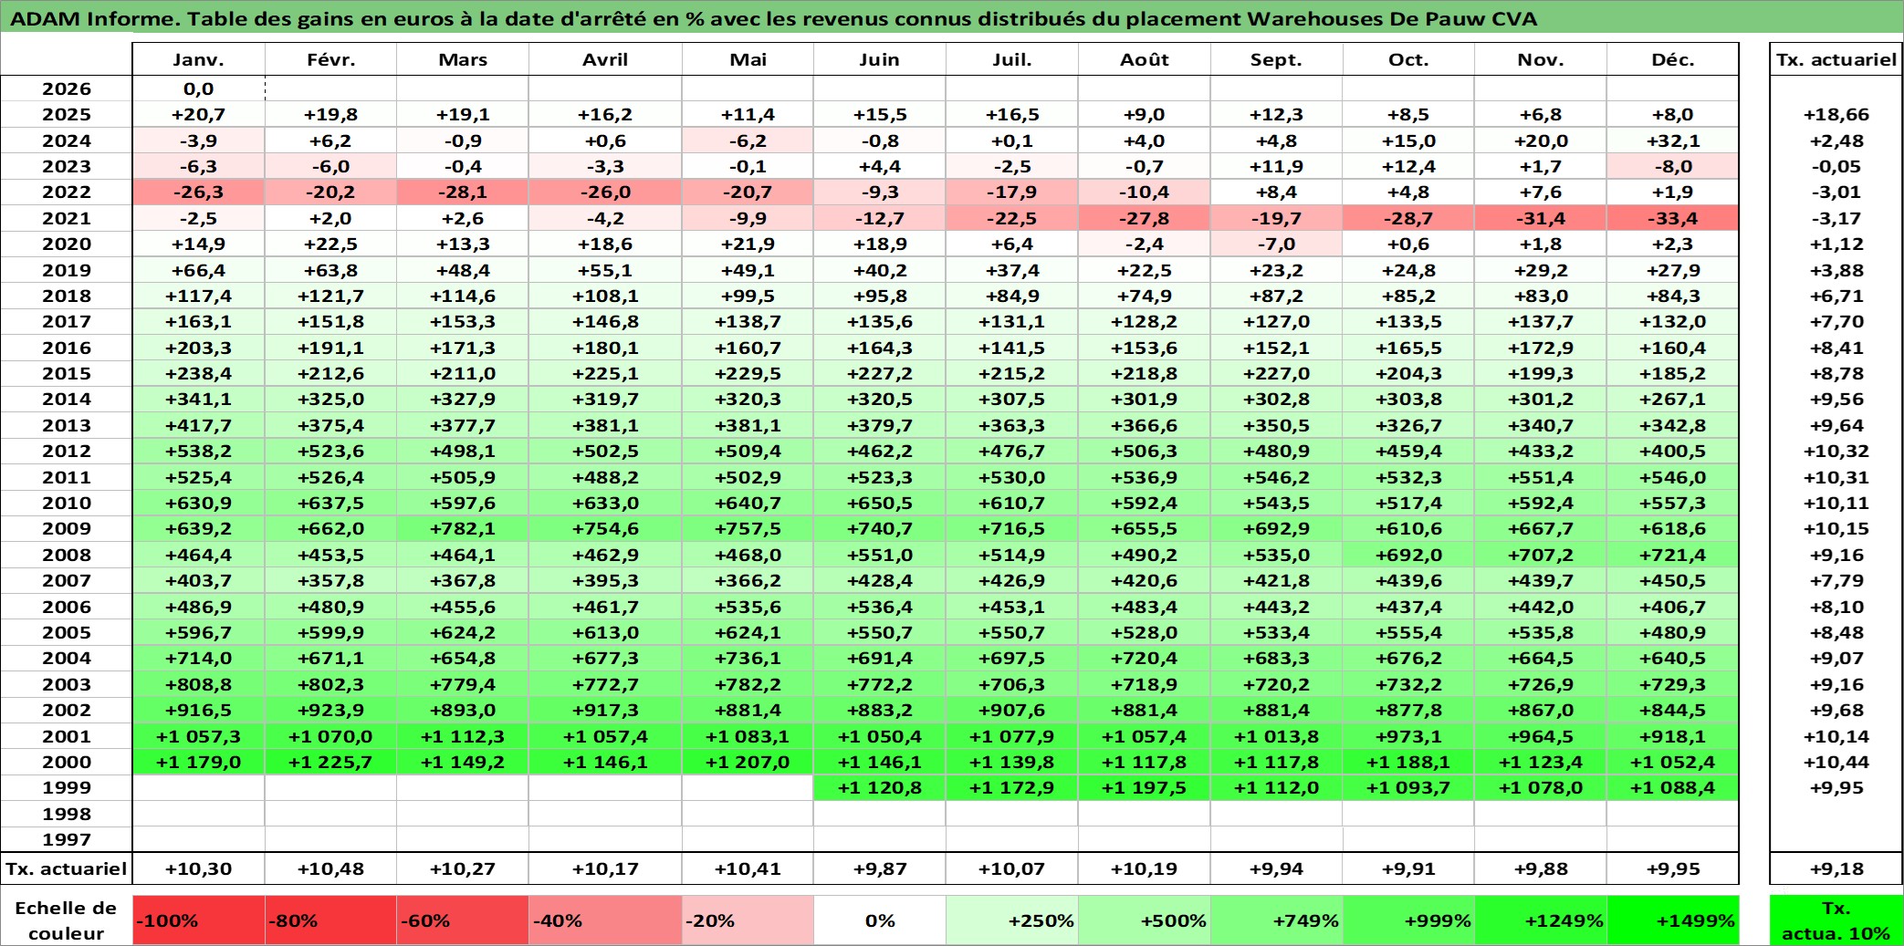Screen dimensions: 1904x946
Task: Select cell +535,6 in the 2006 row
Action: click(748, 608)
